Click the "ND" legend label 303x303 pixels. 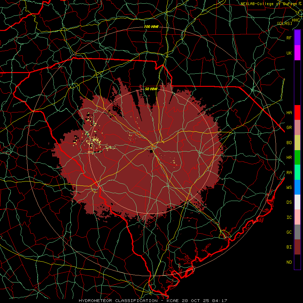(289, 262)
